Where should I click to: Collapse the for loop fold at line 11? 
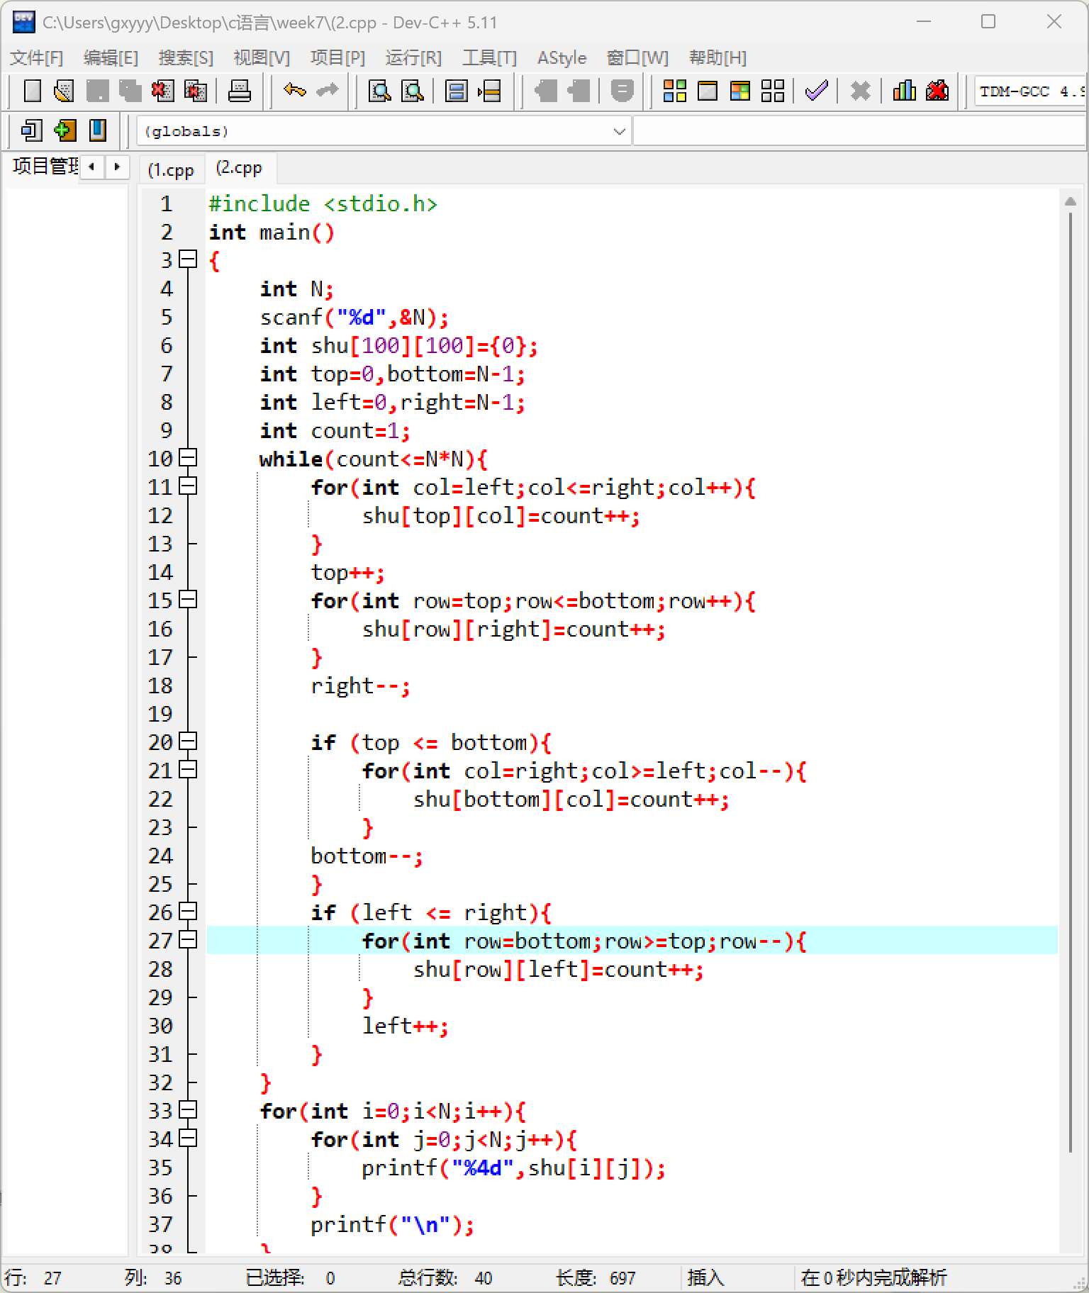pos(188,486)
